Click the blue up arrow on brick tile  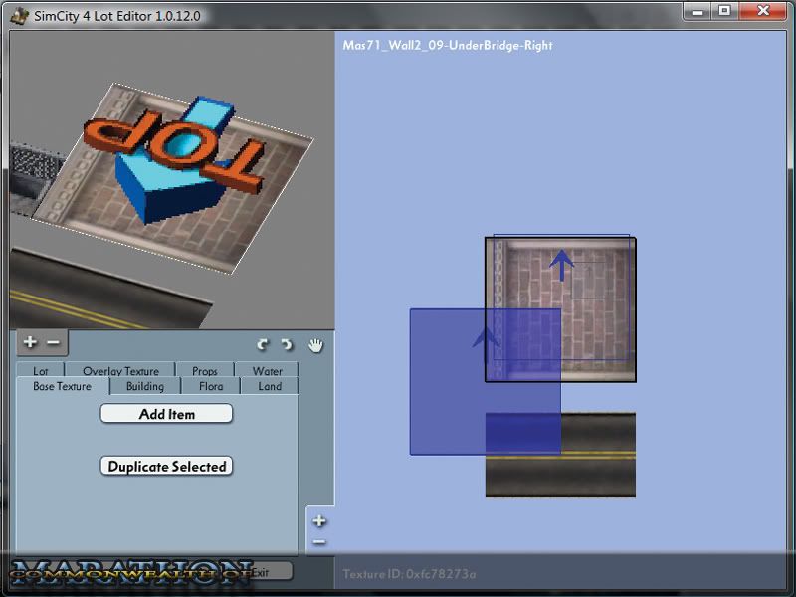(561, 265)
